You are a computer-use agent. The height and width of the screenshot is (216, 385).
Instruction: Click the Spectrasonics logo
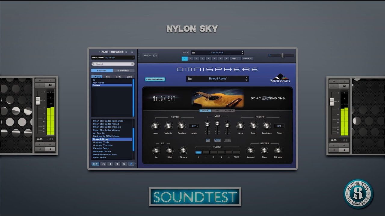coord(280,78)
